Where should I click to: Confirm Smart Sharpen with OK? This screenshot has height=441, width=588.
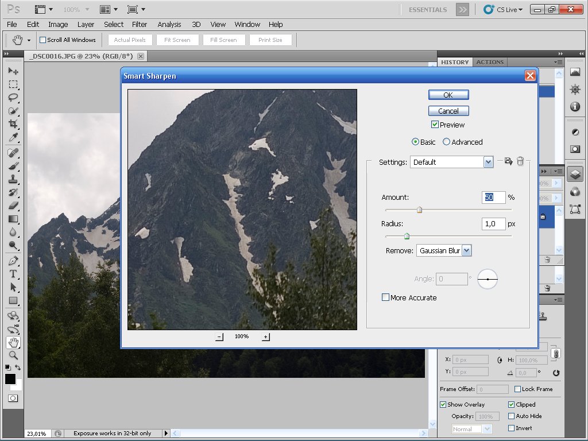[x=448, y=95]
